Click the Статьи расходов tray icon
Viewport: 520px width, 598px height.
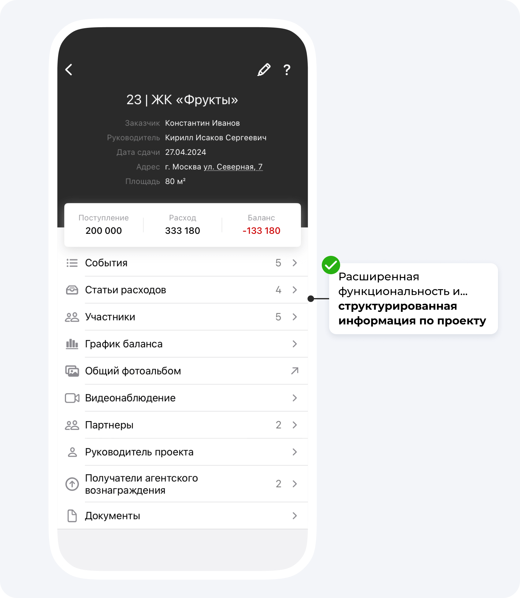[x=72, y=290]
